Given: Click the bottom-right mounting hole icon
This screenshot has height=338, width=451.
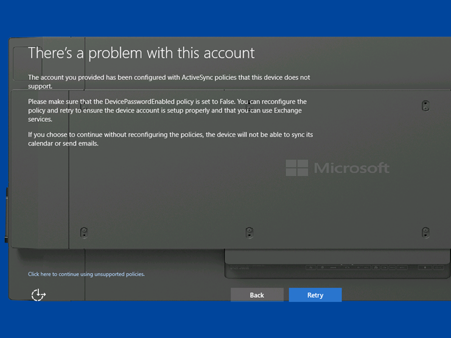Looking at the screenshot, I should (x=425, y=232).
